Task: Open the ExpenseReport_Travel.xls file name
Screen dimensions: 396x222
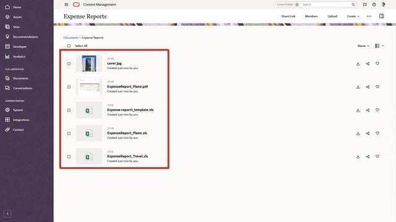Action: pos(127,156)
